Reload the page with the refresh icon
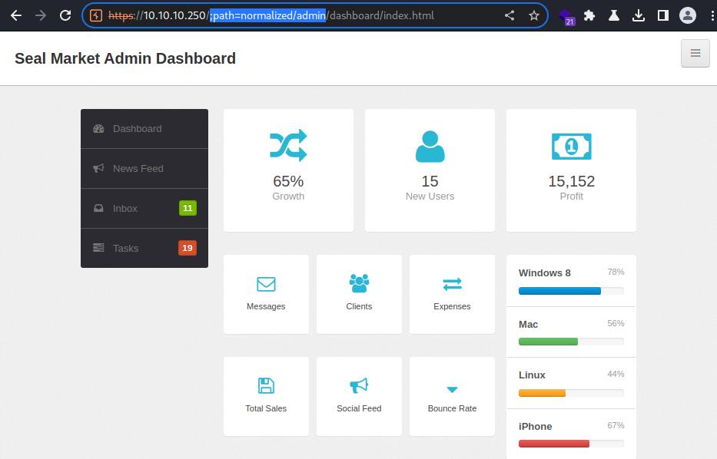The width and height of the screenshot is (717, 459). (65, 15)
